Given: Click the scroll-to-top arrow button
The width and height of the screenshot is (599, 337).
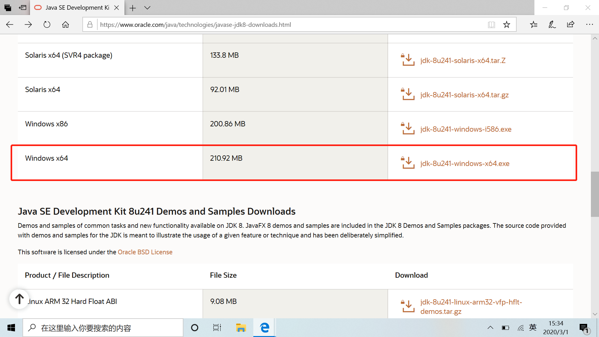Looking at the screenshot, I should point(19,299).
